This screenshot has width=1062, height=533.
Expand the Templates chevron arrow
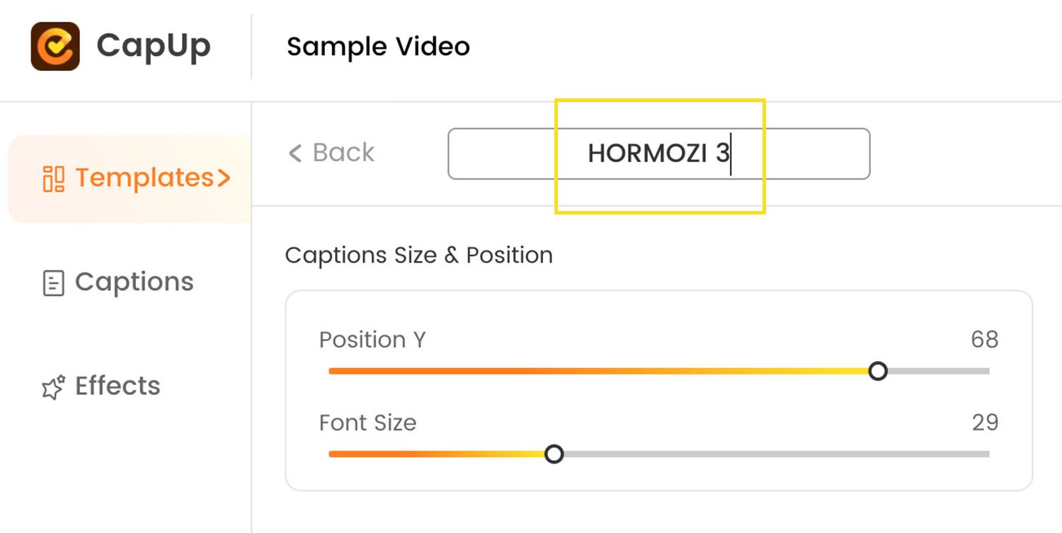coord(224,178)
